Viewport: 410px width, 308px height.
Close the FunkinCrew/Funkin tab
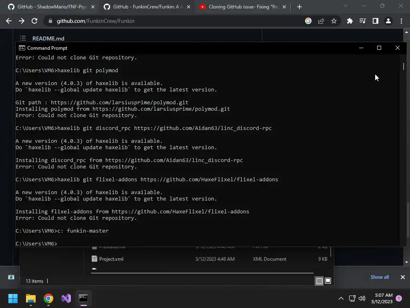click(189, 7)
